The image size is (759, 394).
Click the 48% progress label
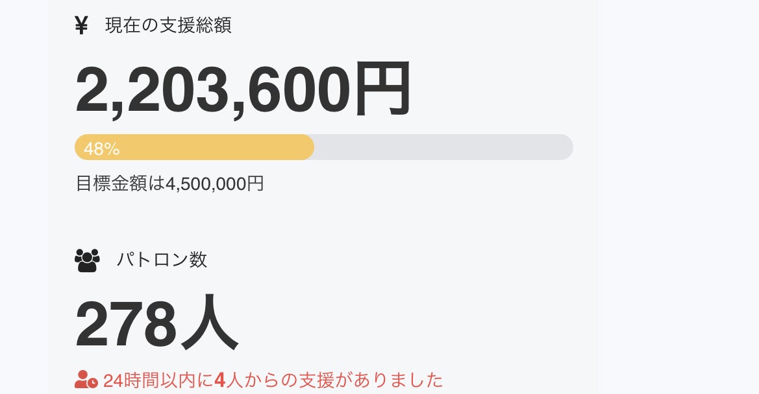[x=102, y=149]
